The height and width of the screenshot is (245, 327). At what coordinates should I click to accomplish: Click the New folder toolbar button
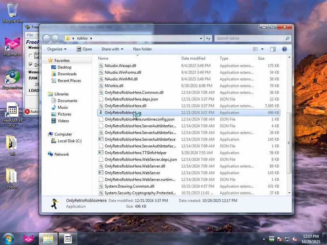coord(142,49)
